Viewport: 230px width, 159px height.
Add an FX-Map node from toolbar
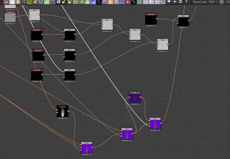click(59, 2)
